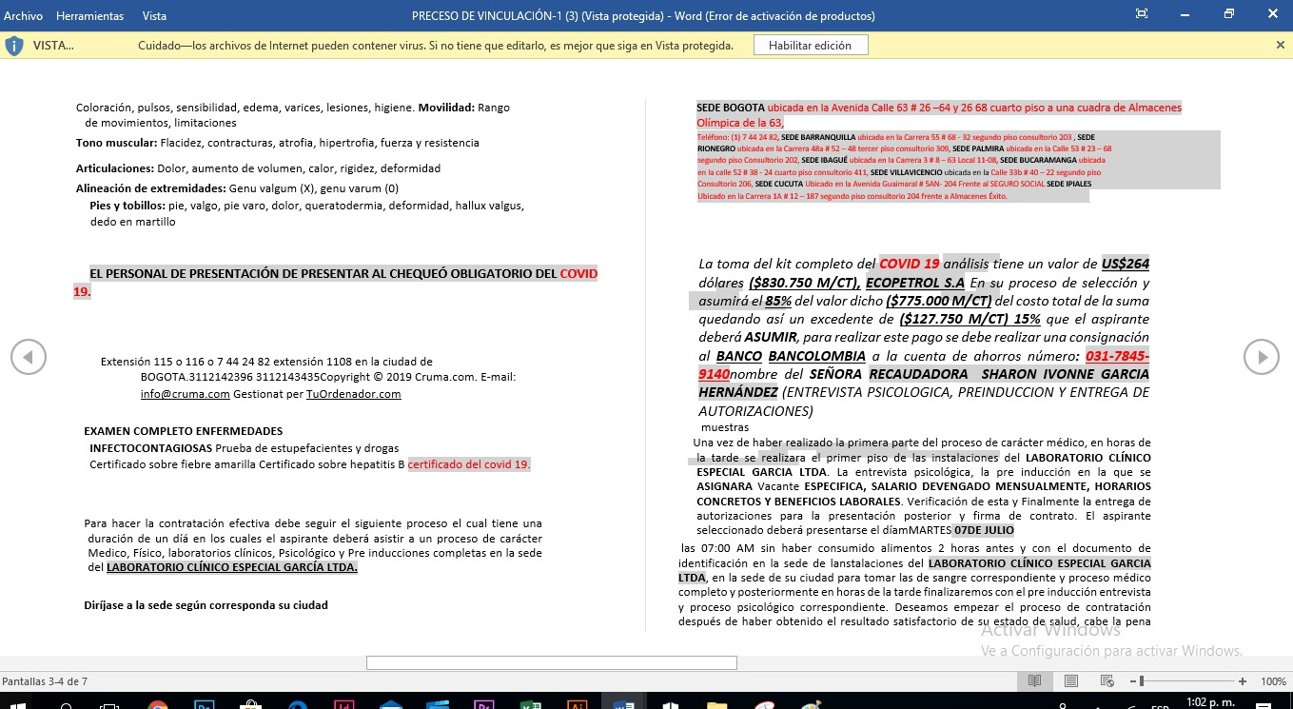Viewport: 1293px width, 709px height.
Task: Open the Archivo menu
Action: click(23, 16)
